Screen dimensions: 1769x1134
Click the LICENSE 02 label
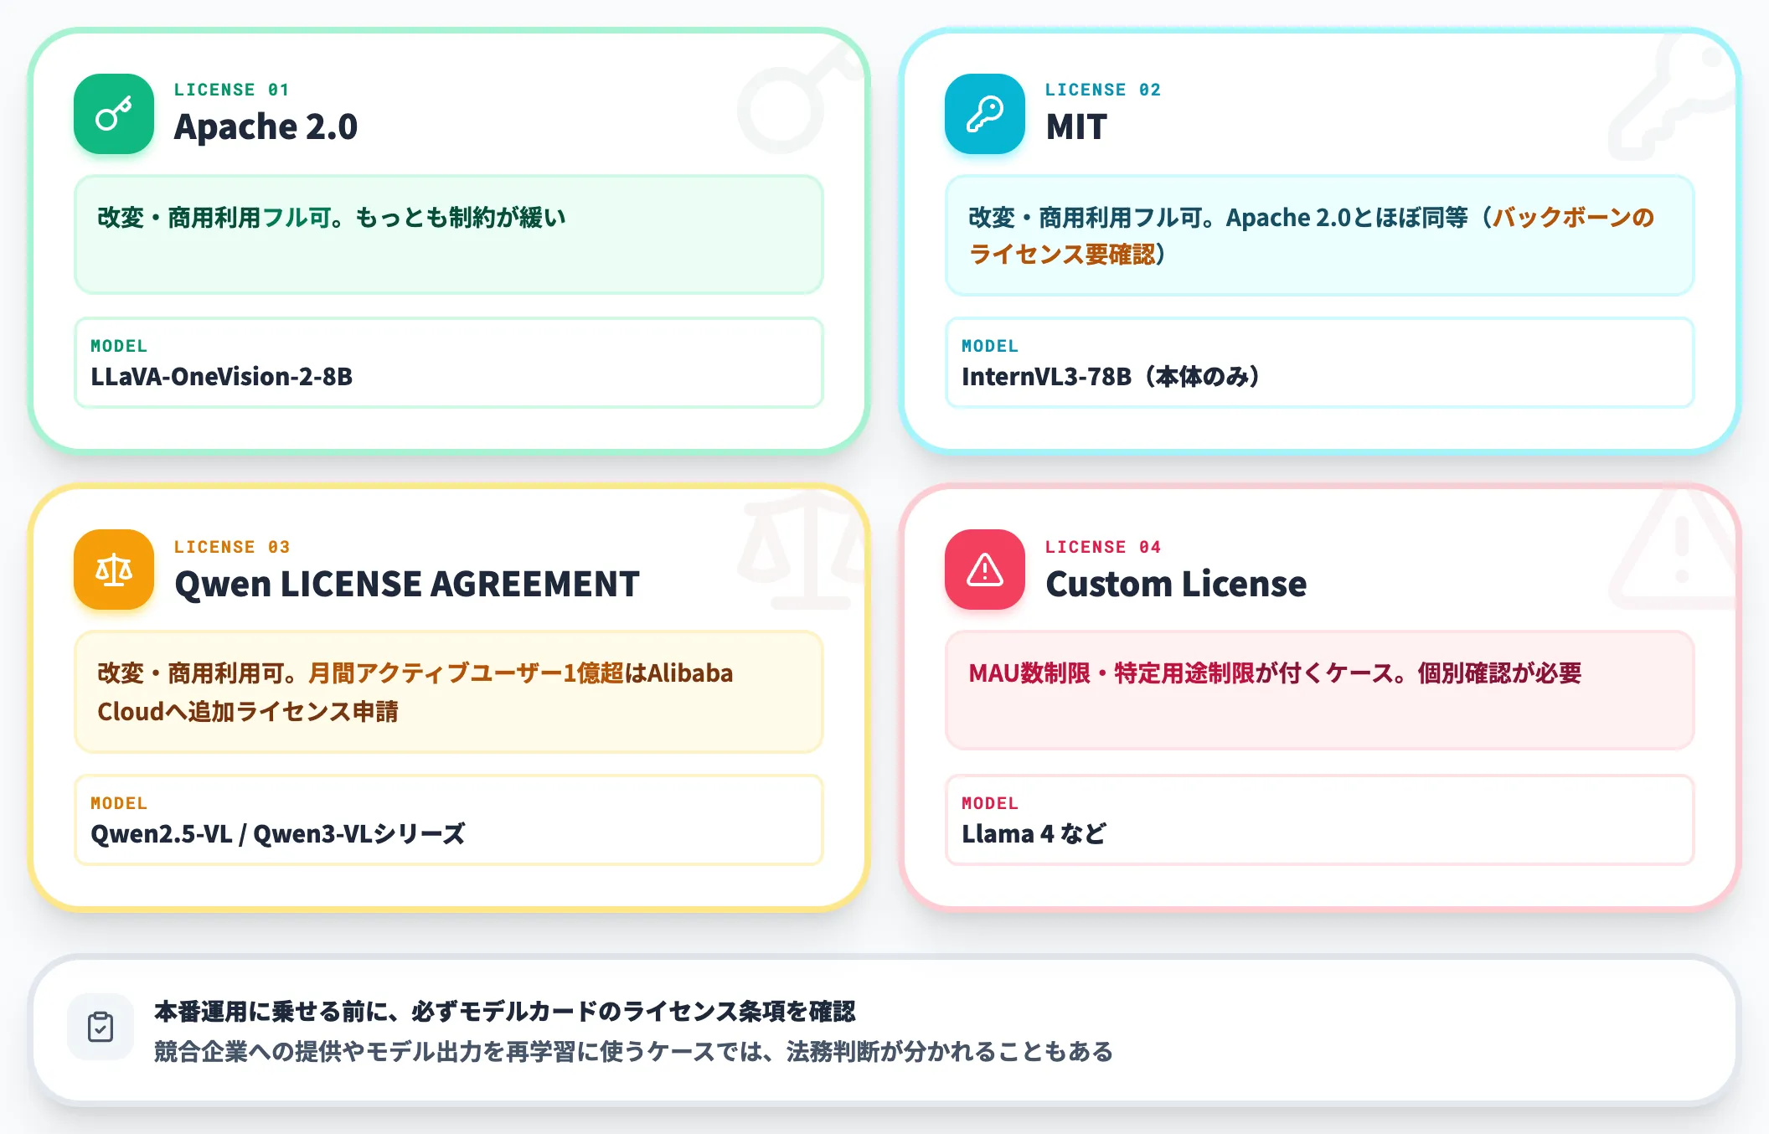pos(1103,90)
